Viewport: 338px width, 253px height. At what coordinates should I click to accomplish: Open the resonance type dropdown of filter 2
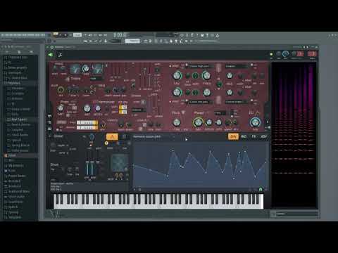237,102
